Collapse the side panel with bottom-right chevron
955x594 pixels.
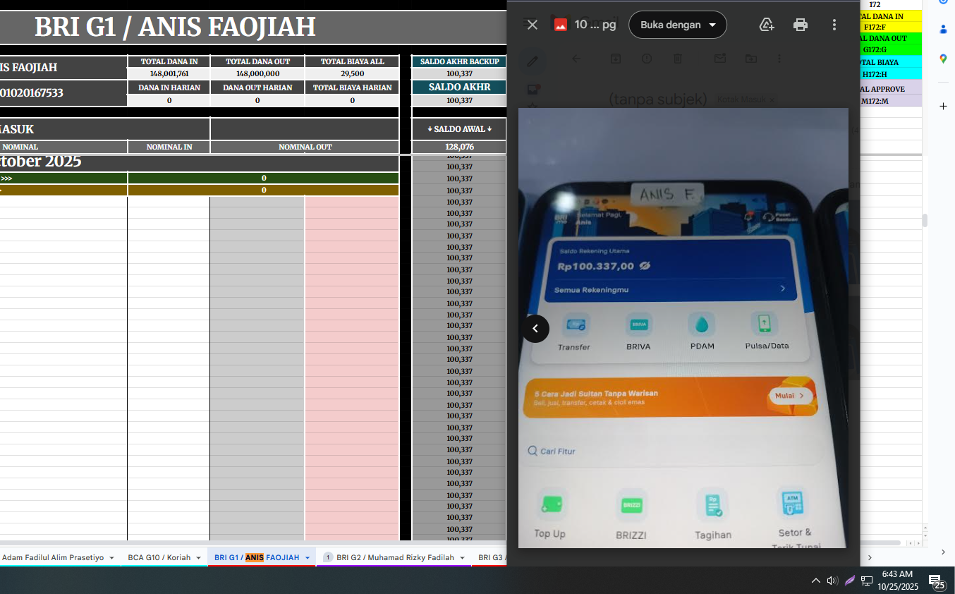click(x=944, y=552)
